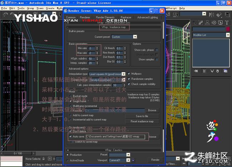Enable Show calc. phase checkbox
This screenshot has height=167, width=232.
(157, 50)
